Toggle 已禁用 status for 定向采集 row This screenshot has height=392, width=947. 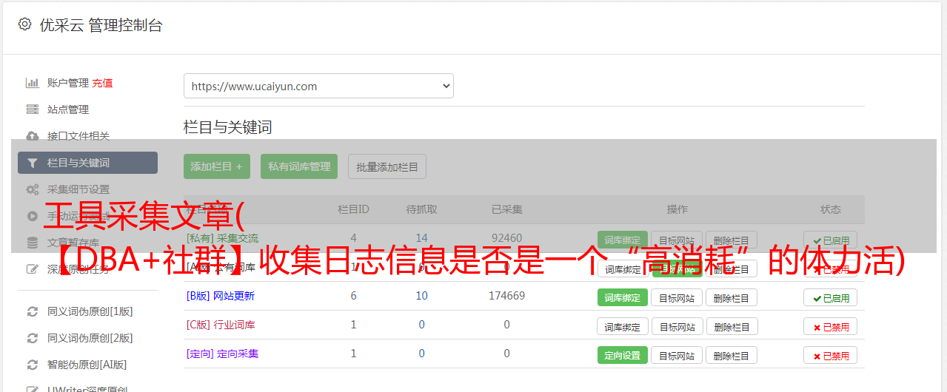point(830,355)
